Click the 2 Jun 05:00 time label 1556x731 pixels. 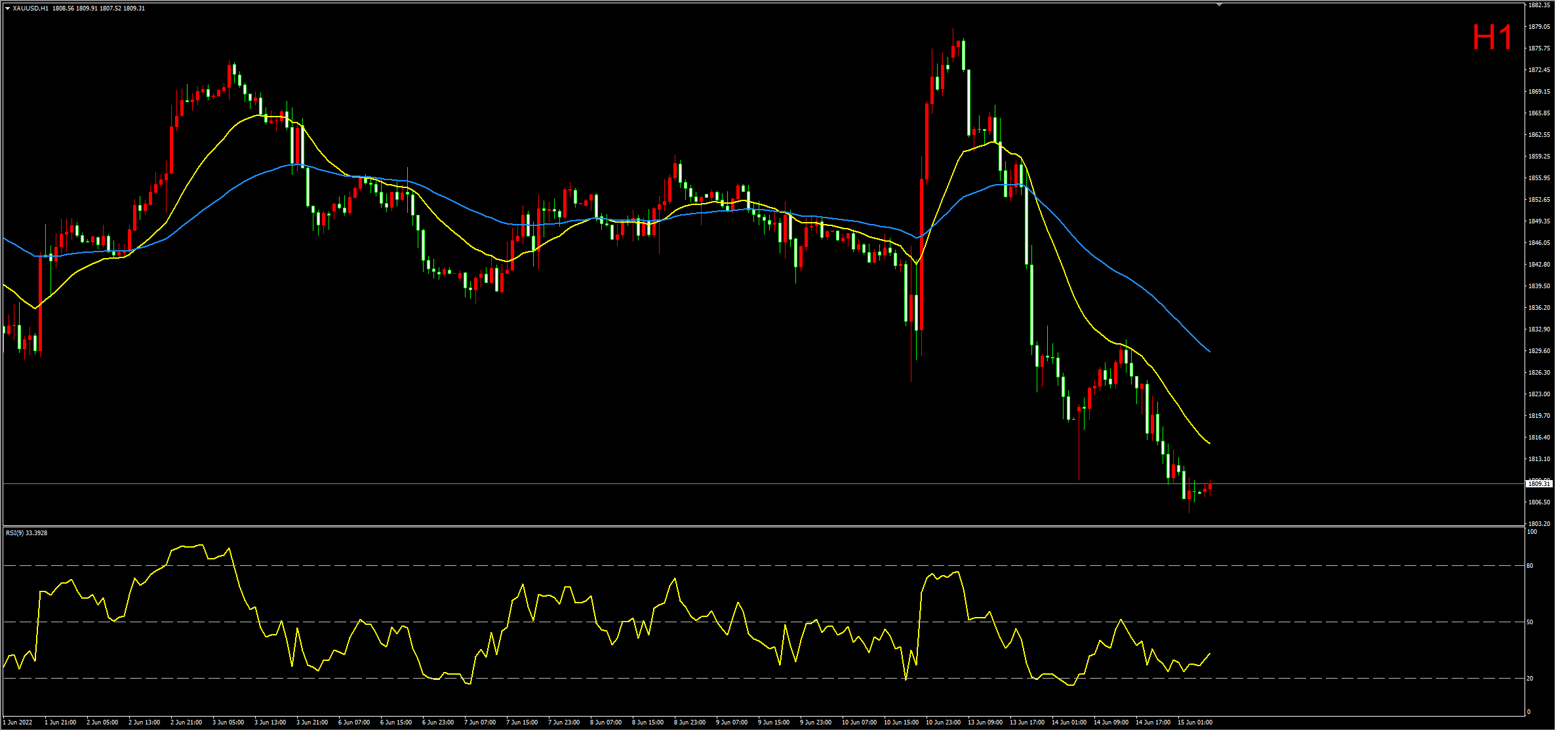tap(102, 722)
